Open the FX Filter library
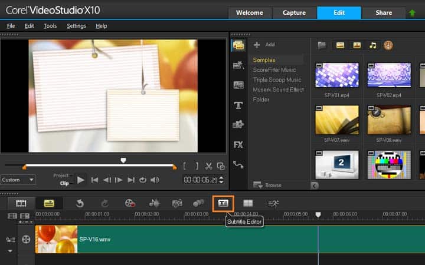 click(x=238, y=145)
